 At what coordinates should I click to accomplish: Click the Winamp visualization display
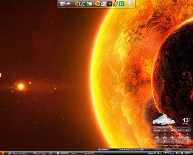tap(114, 150)
